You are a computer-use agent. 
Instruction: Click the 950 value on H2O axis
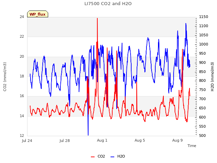click(202, 53)
